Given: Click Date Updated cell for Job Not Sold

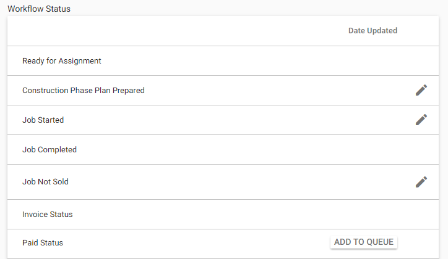Looking at the screenshot, I should 373,182.
